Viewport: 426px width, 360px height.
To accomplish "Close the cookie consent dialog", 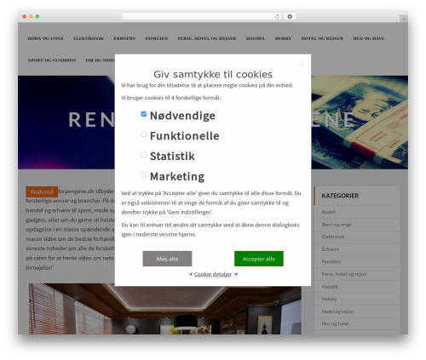I will [x=302, y=65].
